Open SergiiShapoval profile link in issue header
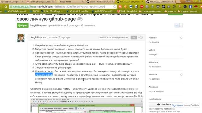This screenshot has width=202, height=113. coord(39,25)
